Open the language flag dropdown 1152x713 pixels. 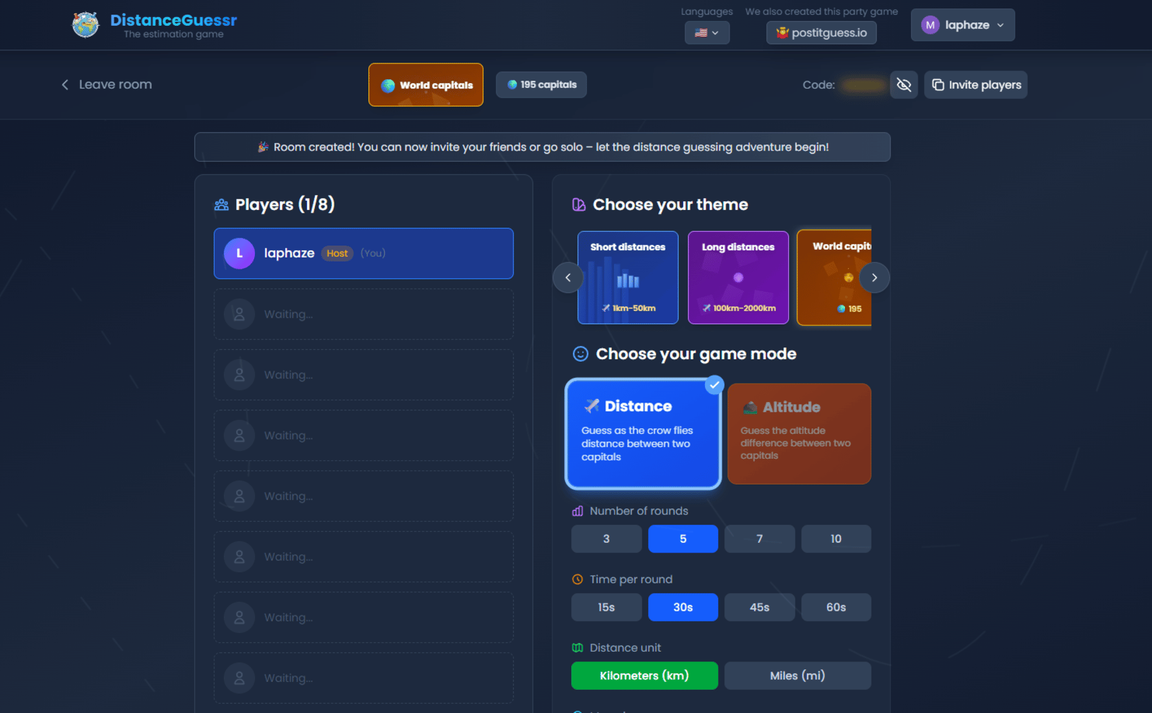click(706, 32)
